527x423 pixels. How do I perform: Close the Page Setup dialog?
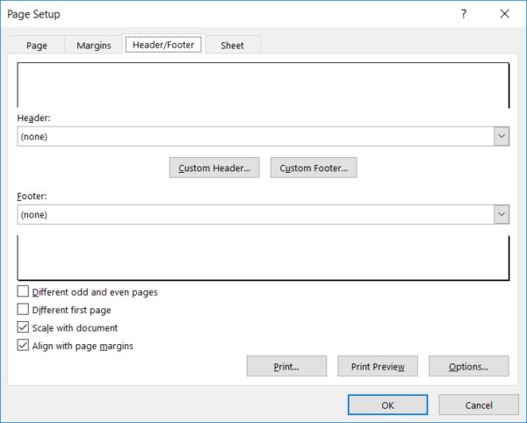pos(503,13)
